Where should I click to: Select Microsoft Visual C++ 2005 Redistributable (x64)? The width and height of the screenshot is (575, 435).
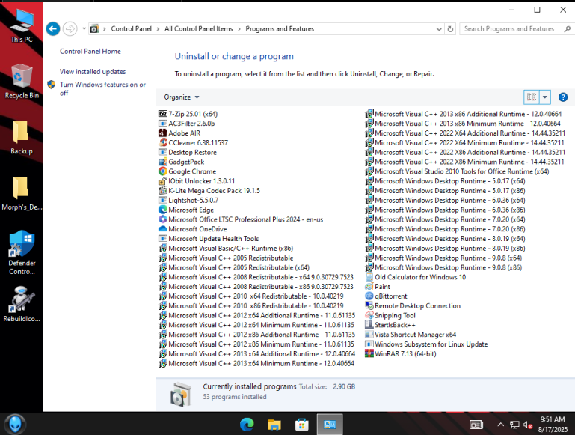pyautogui.click(x=234, y=267)
